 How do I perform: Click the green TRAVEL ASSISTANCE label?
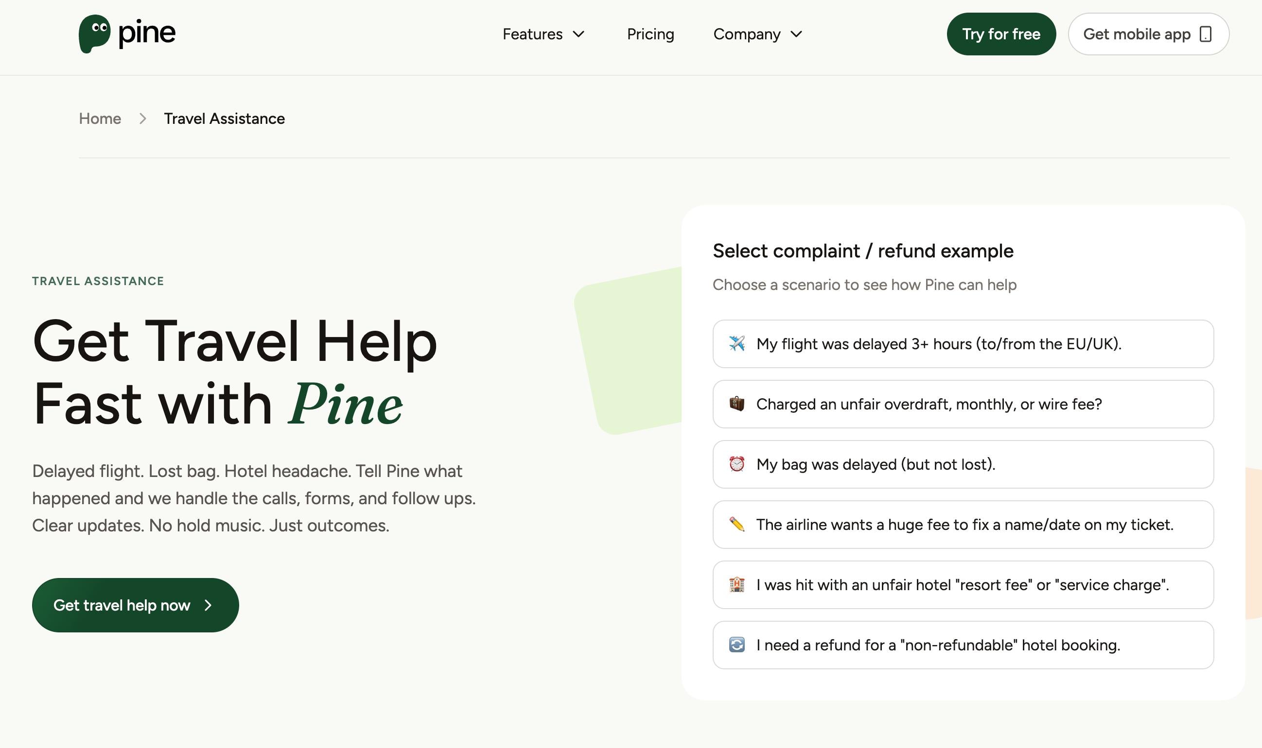[x=98, y=281]
